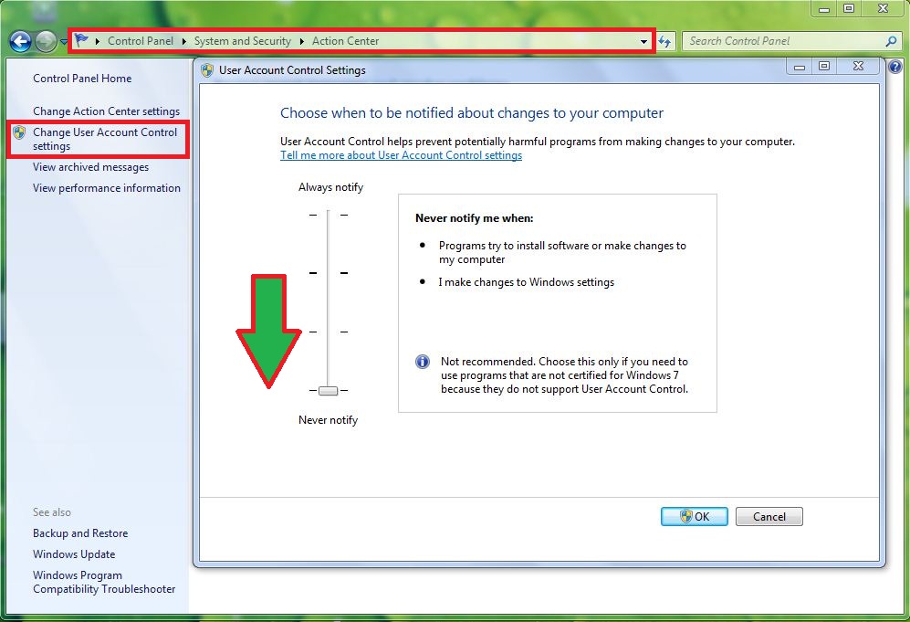Select Action Center in the breadcrumb bar
This screenshot has height=622, width=910.
[x=346, y=41]
